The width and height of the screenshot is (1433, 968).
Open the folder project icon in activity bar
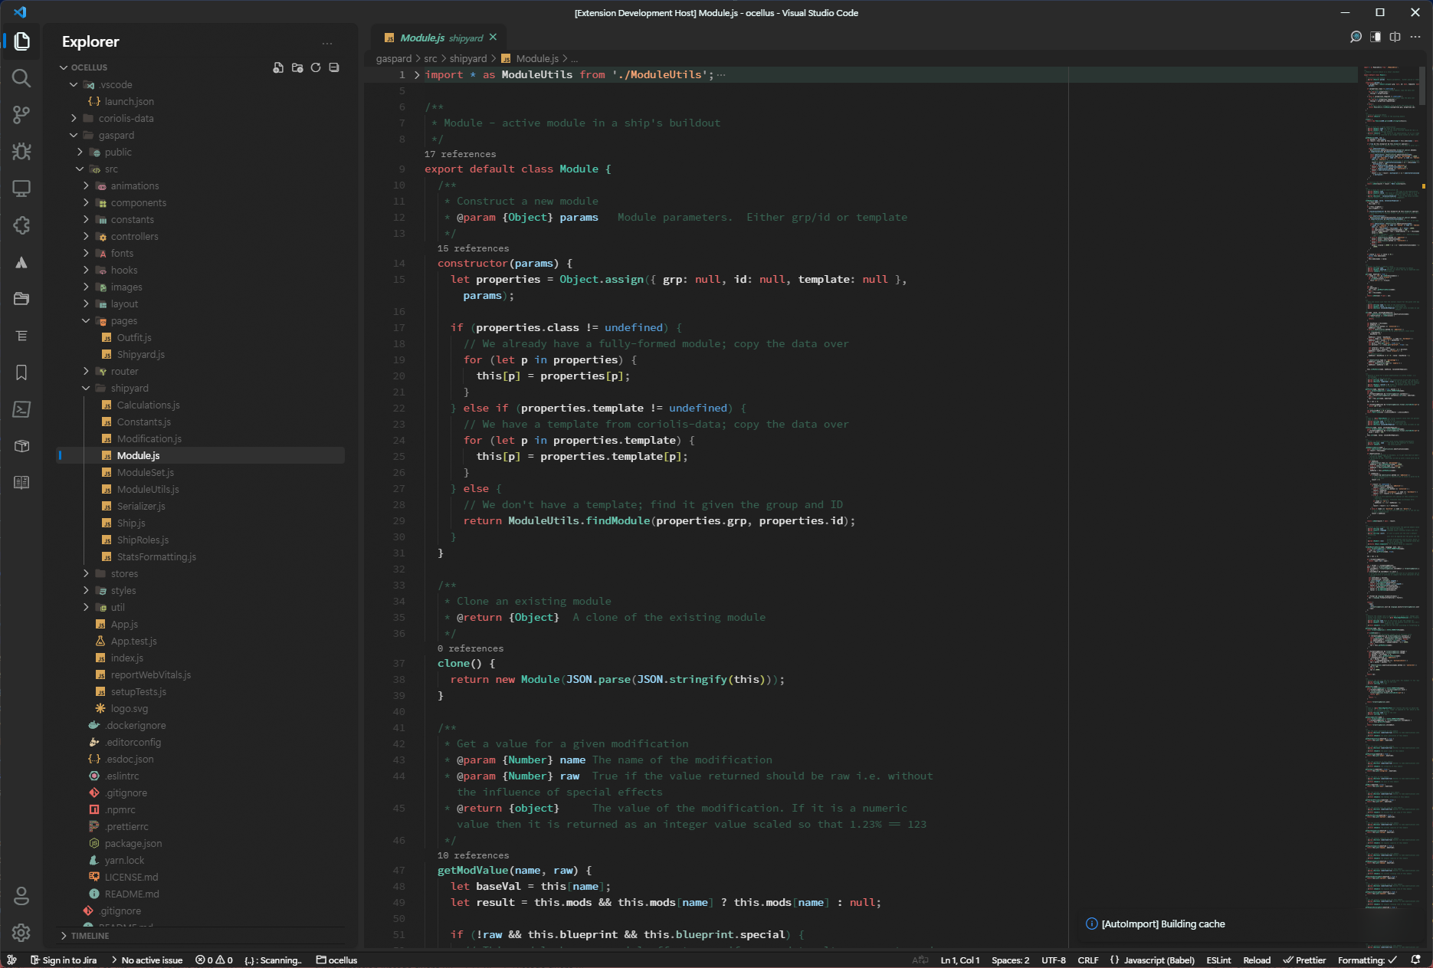[x=21, y=299]
